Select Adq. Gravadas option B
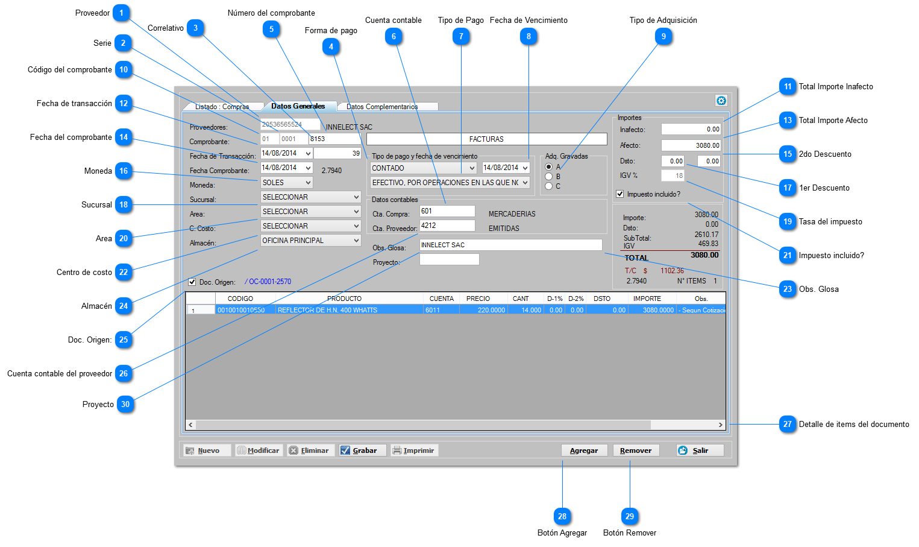 tap(548, 177)
